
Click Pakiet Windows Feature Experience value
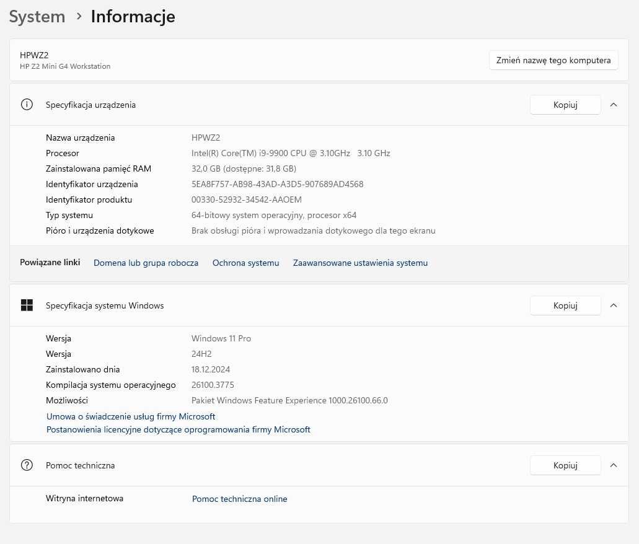[289, 400]
